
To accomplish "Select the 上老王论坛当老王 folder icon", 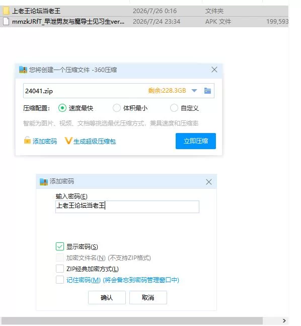I will point(6,11).
